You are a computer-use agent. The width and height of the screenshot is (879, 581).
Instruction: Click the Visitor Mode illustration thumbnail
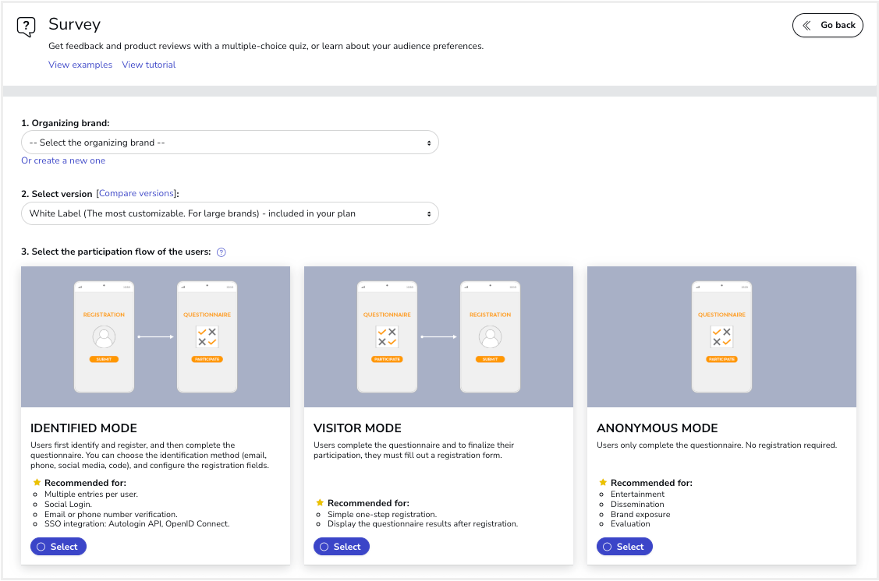[438, 337]
